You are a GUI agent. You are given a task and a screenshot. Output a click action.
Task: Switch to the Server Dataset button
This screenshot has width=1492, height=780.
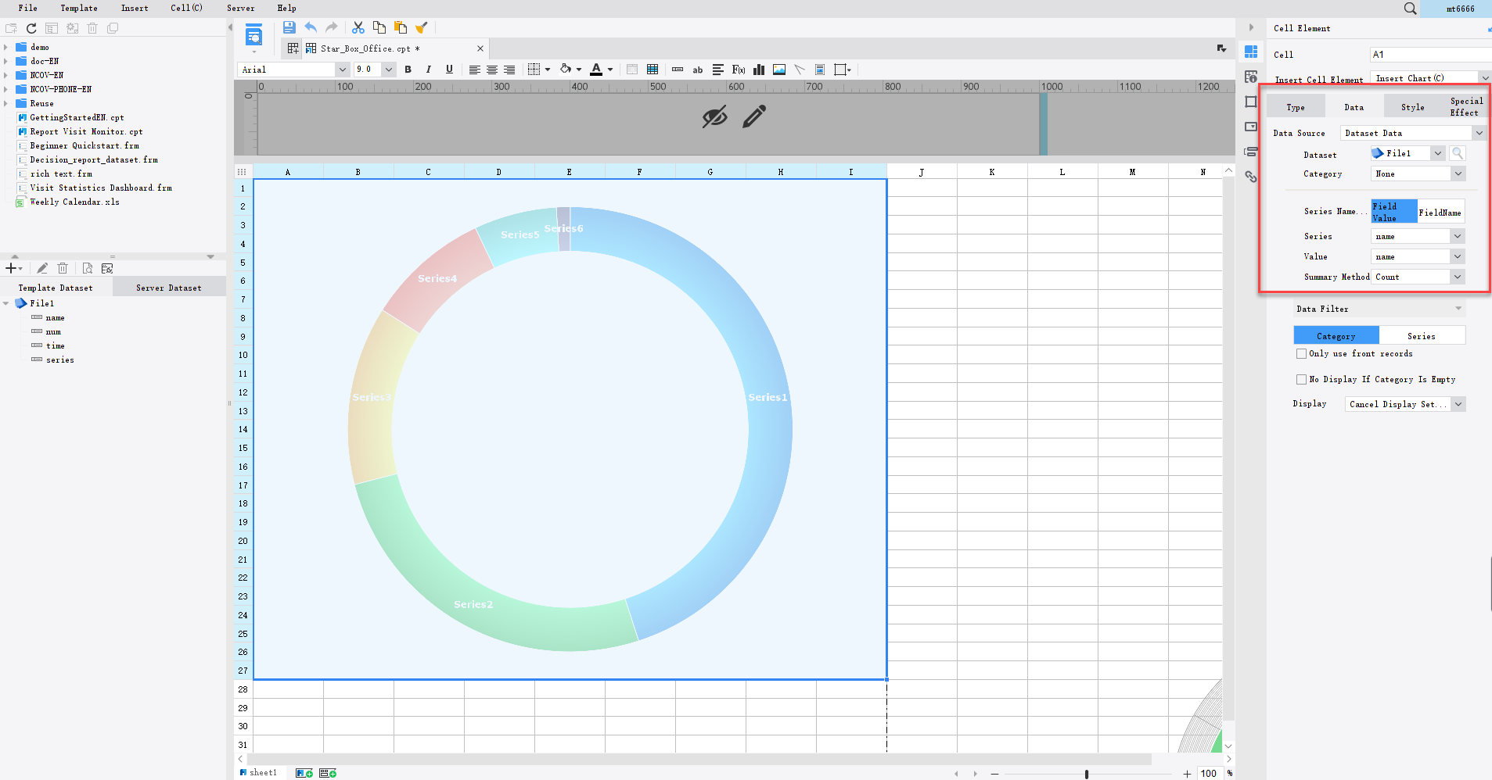click(x=168, y=287)
